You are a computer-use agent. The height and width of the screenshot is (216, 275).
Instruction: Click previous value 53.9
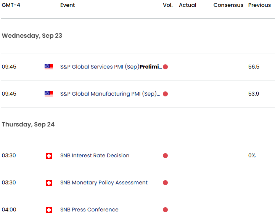254,94
